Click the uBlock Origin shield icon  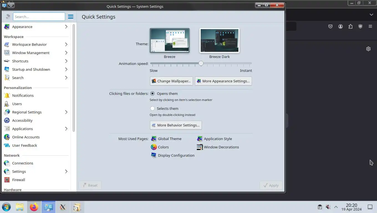point(360,26)
